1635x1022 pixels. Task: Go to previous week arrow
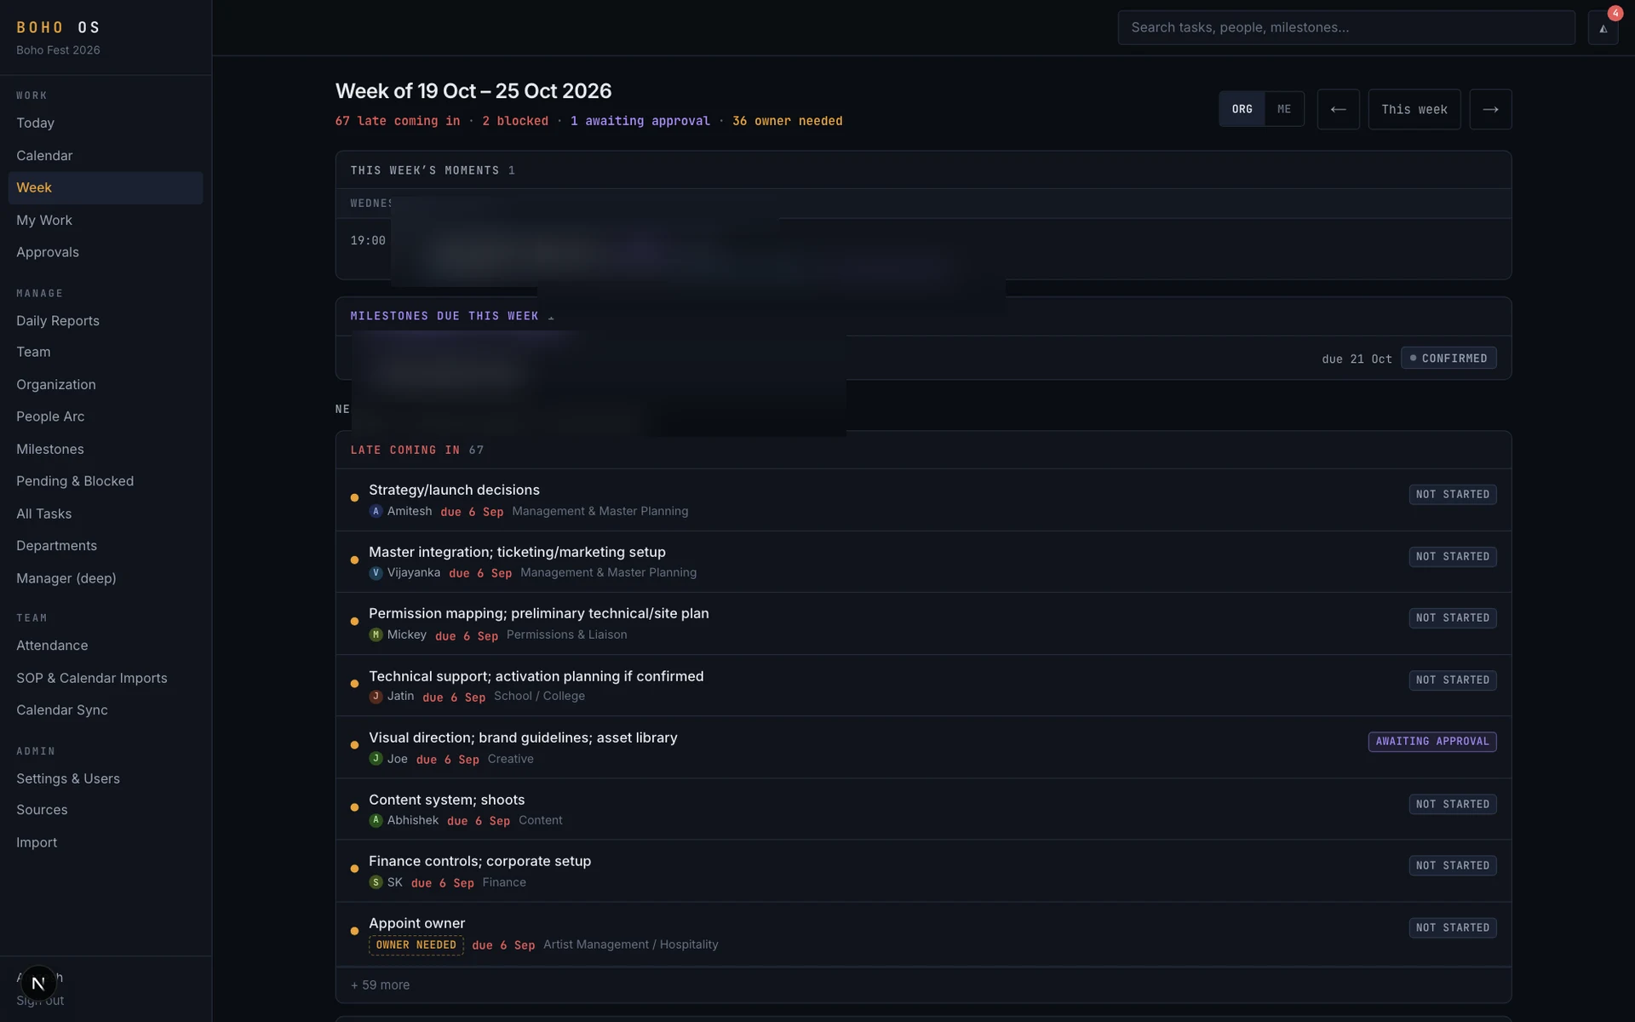(1338, 109)
